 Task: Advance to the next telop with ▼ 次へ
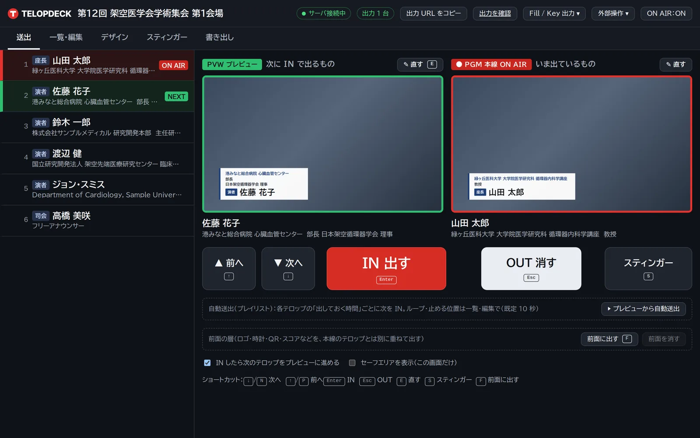pyautogui.click(x=288, y=268)
